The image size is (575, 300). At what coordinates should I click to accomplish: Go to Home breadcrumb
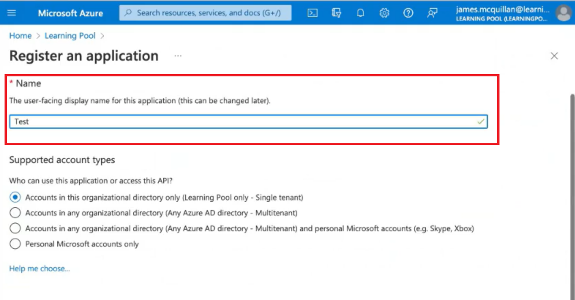[20, 35]
